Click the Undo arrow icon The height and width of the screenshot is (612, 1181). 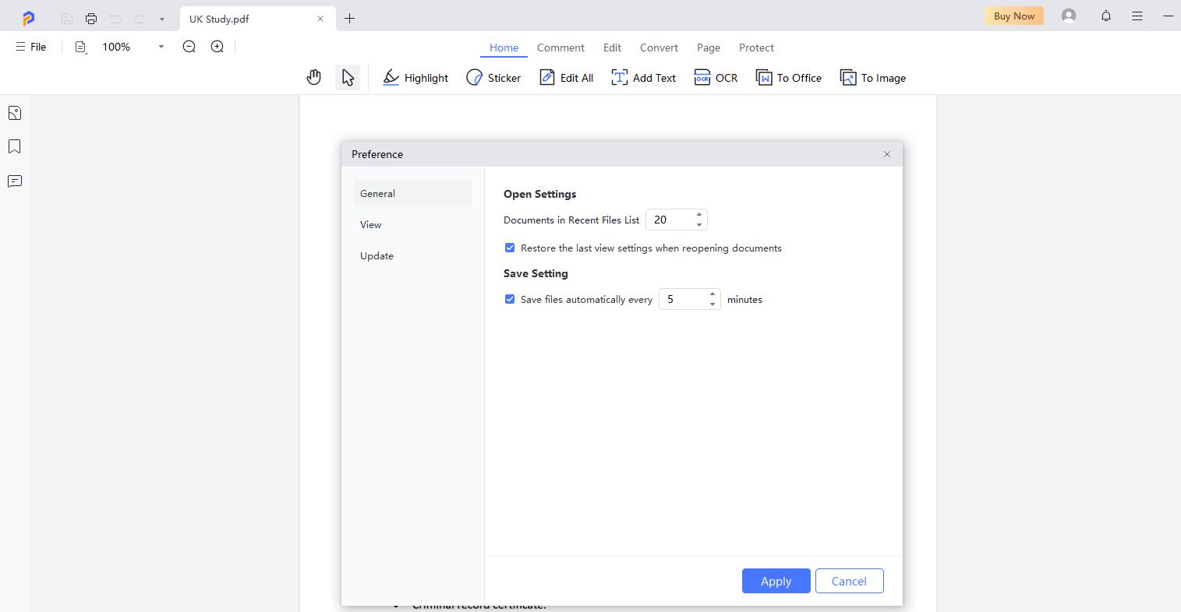click(x=115, y=19)
